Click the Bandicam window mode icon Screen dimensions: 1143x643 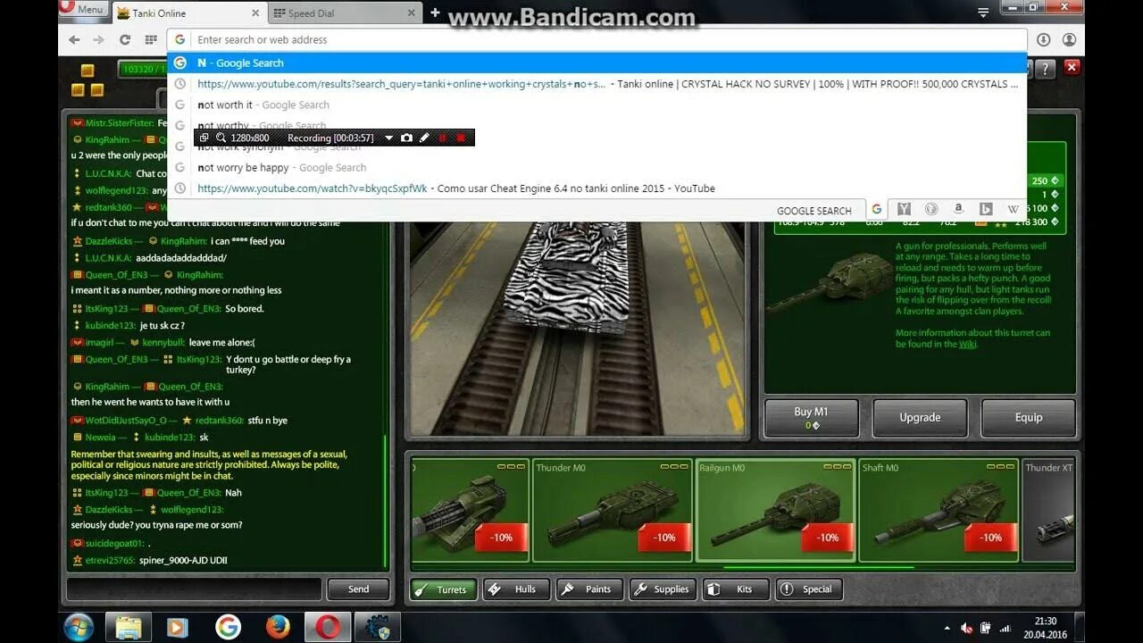[x=204, y=138]
